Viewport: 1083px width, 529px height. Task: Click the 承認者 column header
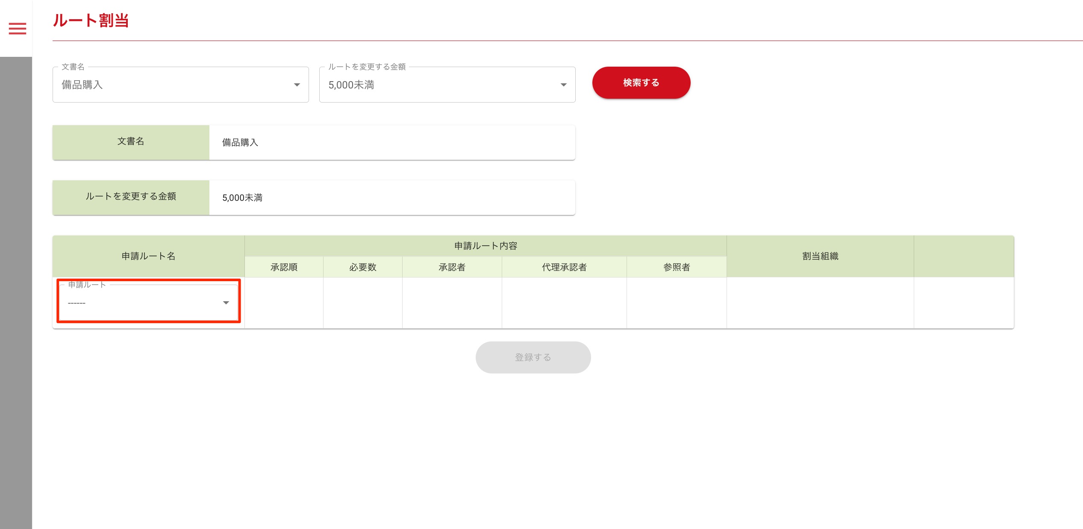point(452,267)
